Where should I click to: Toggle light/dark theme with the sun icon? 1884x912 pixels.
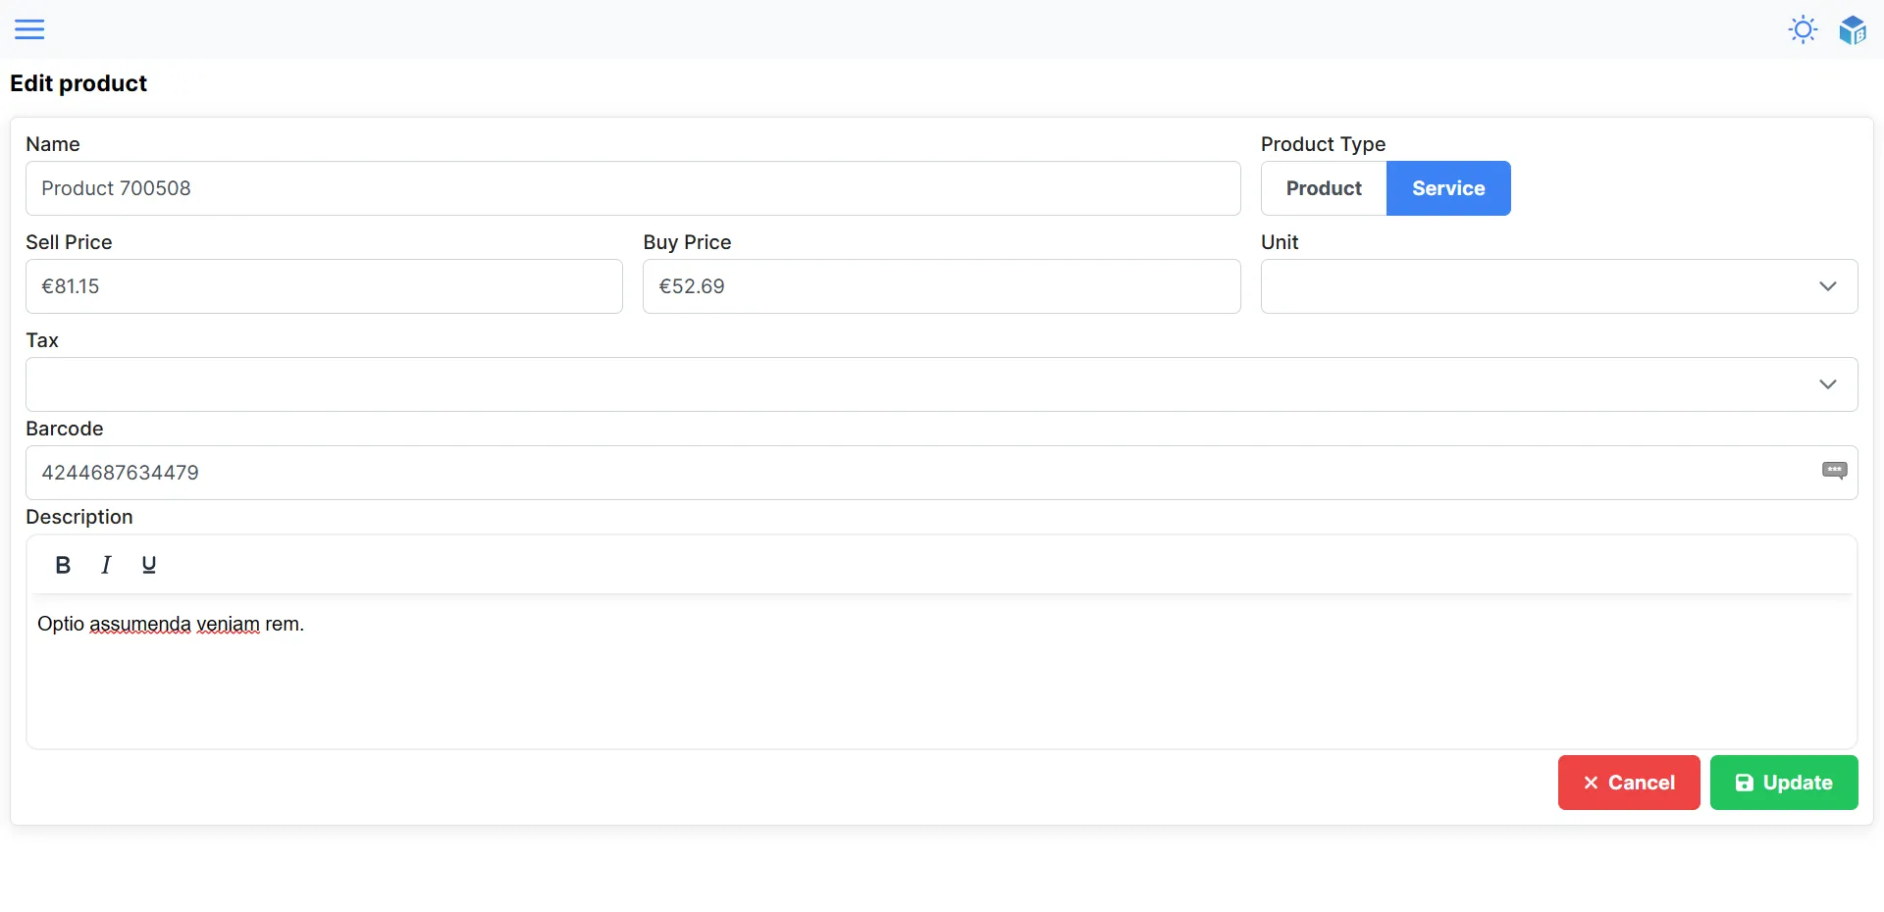tap(1804, 29)
